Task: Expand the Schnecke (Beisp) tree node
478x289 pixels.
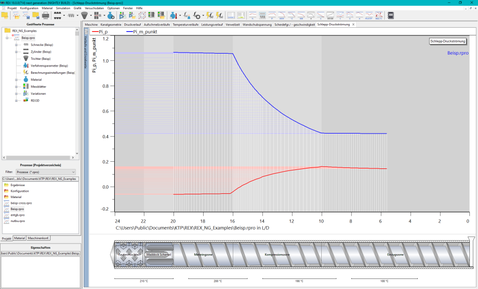Action: coord(16,45)
